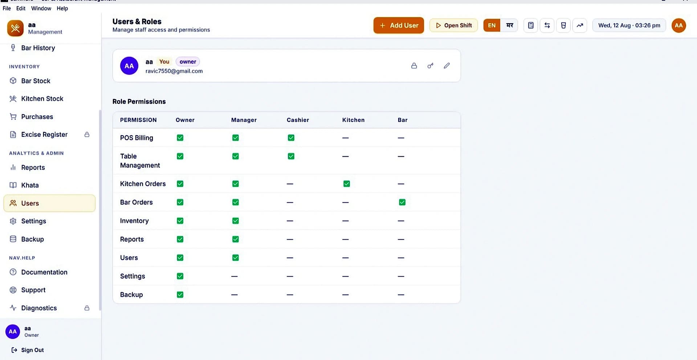Viewport: 697px width, 360px height.
Task: Click the Open Shift button
Action: [x=453, y=25]
